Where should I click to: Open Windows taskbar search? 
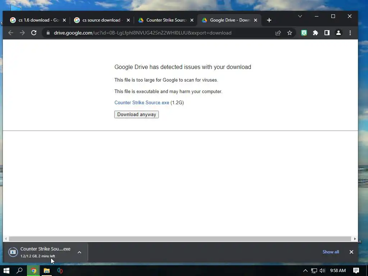(x=20, y=271)
